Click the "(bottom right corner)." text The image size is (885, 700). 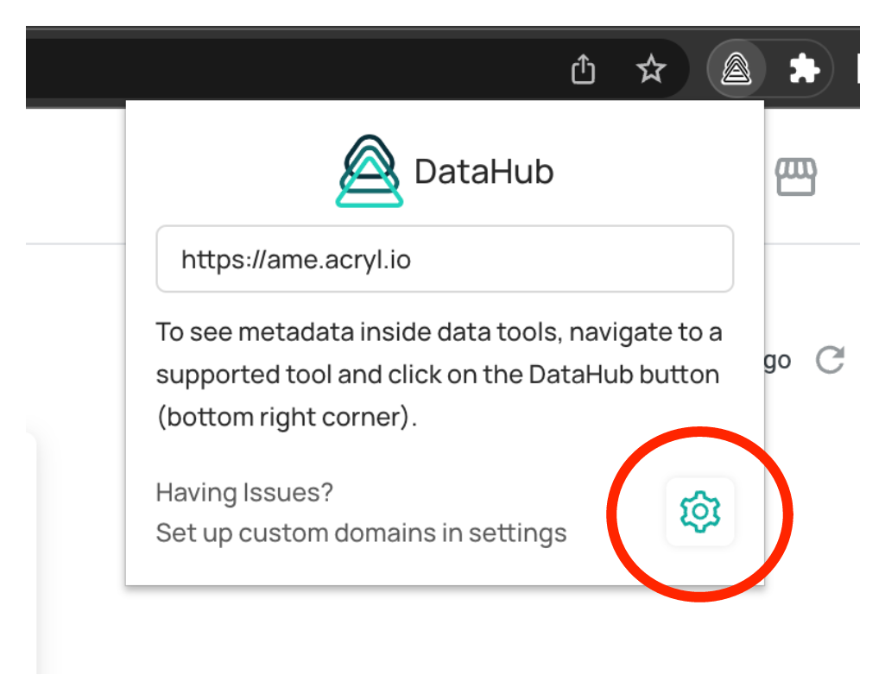pyautogui.click(x=287, y=417)
